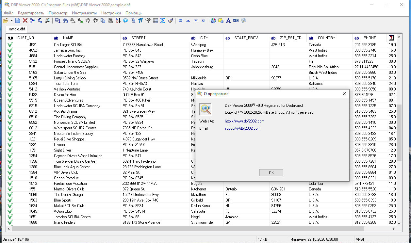Expand the dropdown arrow beside Open folder
The width and height of the screenshot is (411, 243).
pyautogui.click(x=11, y=21)
